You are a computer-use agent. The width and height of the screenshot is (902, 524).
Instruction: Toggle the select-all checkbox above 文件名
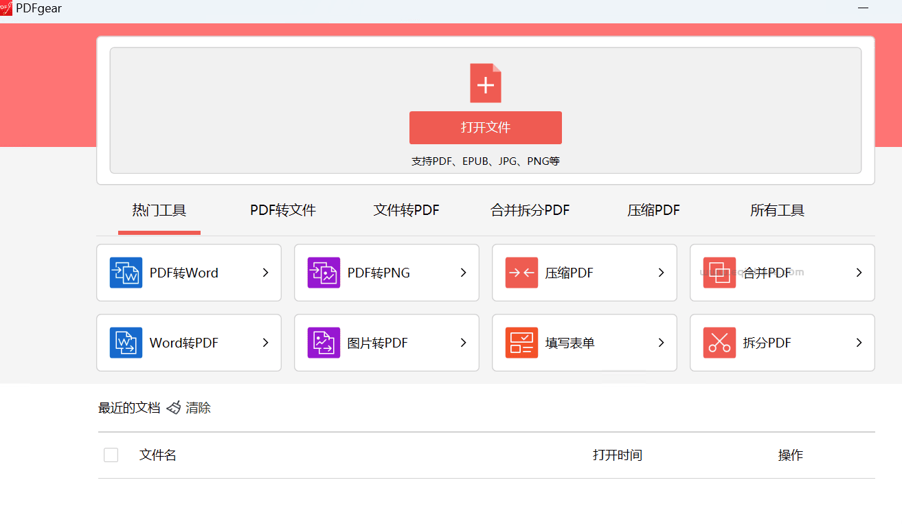[111, 455]
